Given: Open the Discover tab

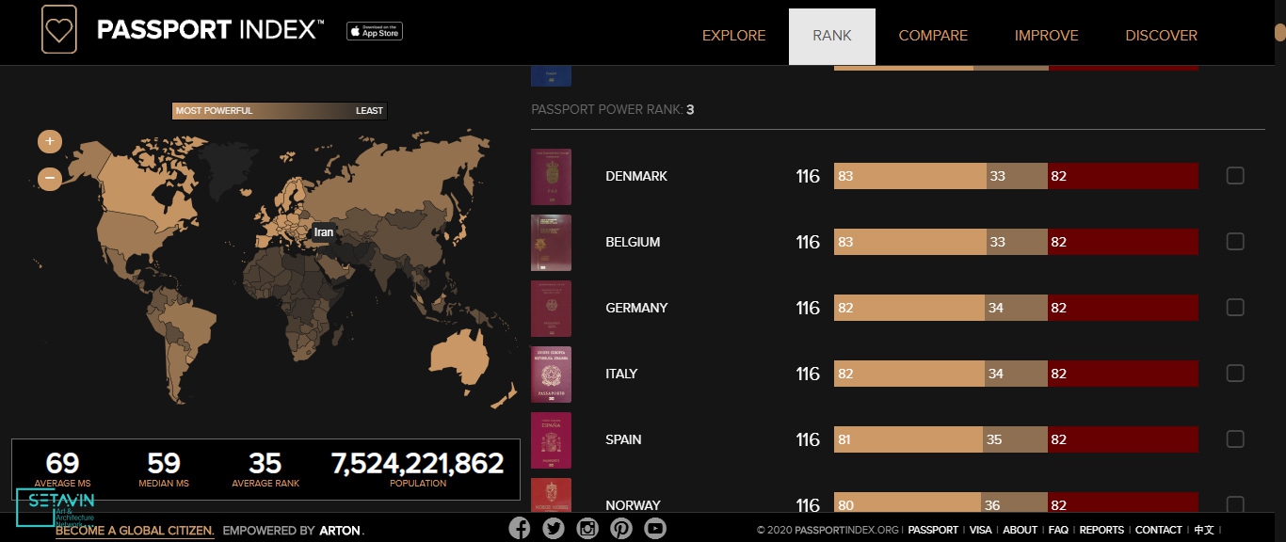Looking at the screenshot, I should click(x=1162, y=36).
